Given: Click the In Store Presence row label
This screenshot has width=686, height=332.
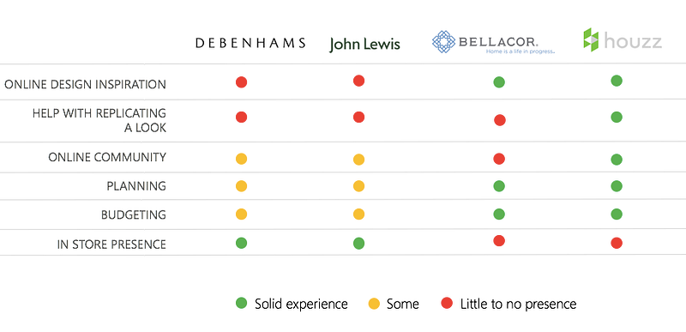Looking at the screenshot, I should point(111,244).
